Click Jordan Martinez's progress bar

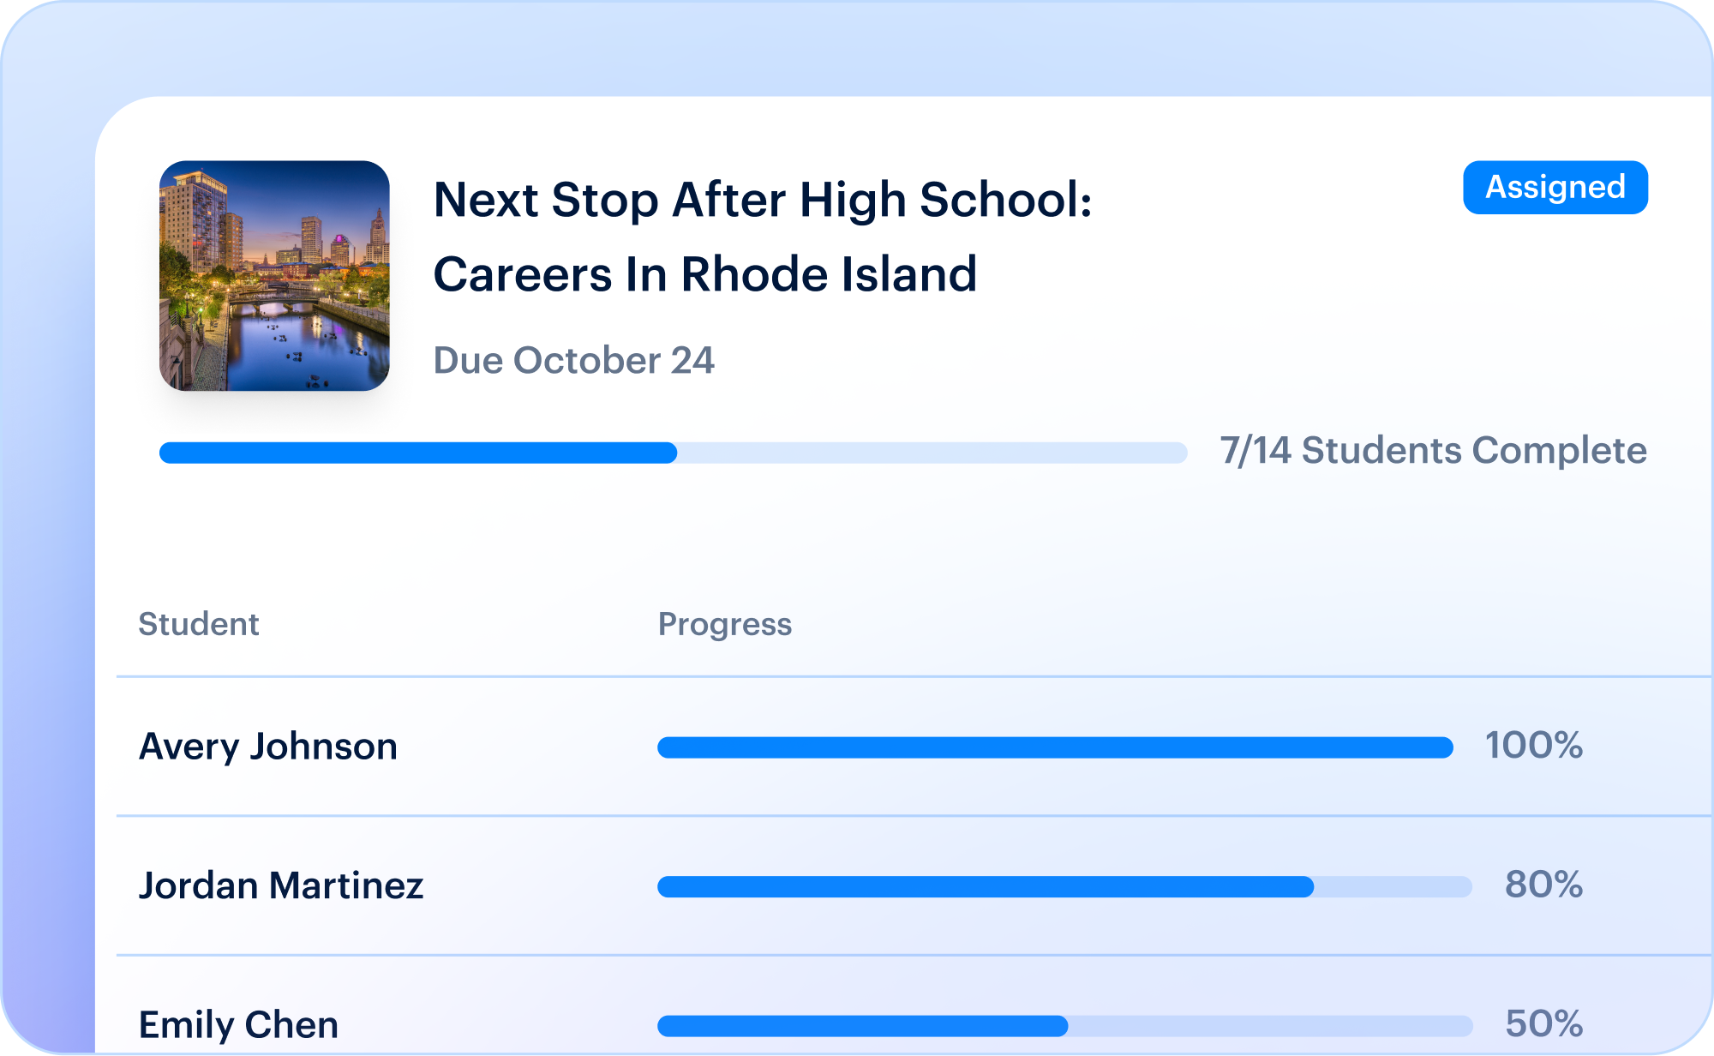[1064, 886]
